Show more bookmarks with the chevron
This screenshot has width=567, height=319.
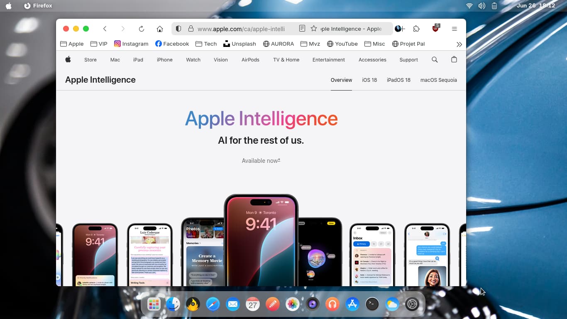coord(459,44)
